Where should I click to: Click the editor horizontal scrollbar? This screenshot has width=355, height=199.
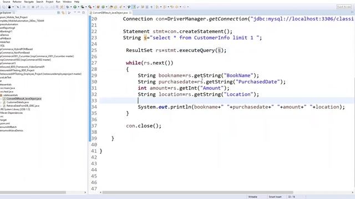197,192
